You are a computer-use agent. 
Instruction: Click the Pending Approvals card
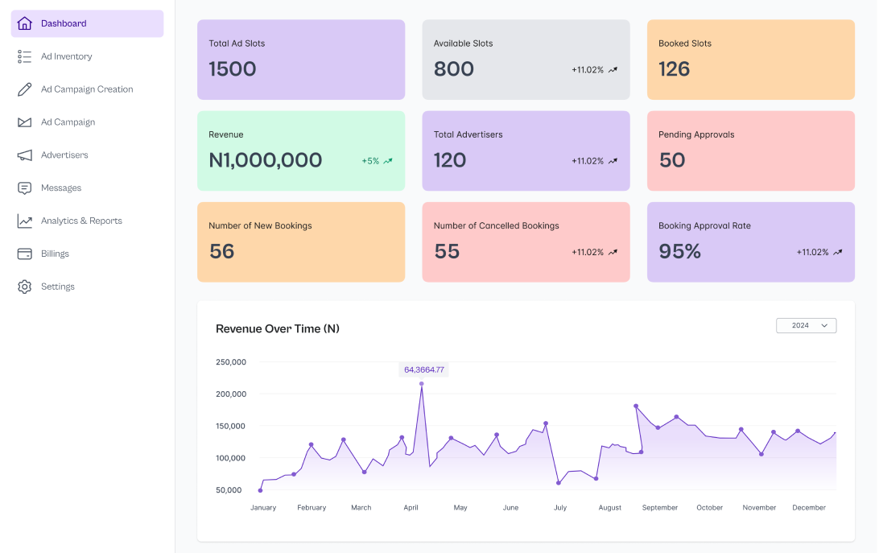(x=750, y=151)
